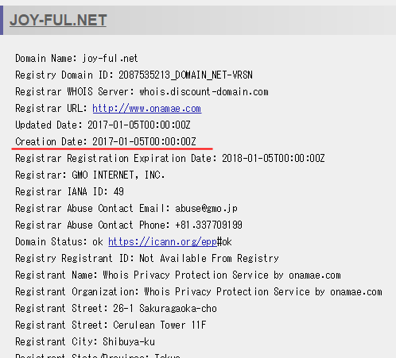
Task: Click the Cerulean Tower 11F line
Action: point(111,325)
